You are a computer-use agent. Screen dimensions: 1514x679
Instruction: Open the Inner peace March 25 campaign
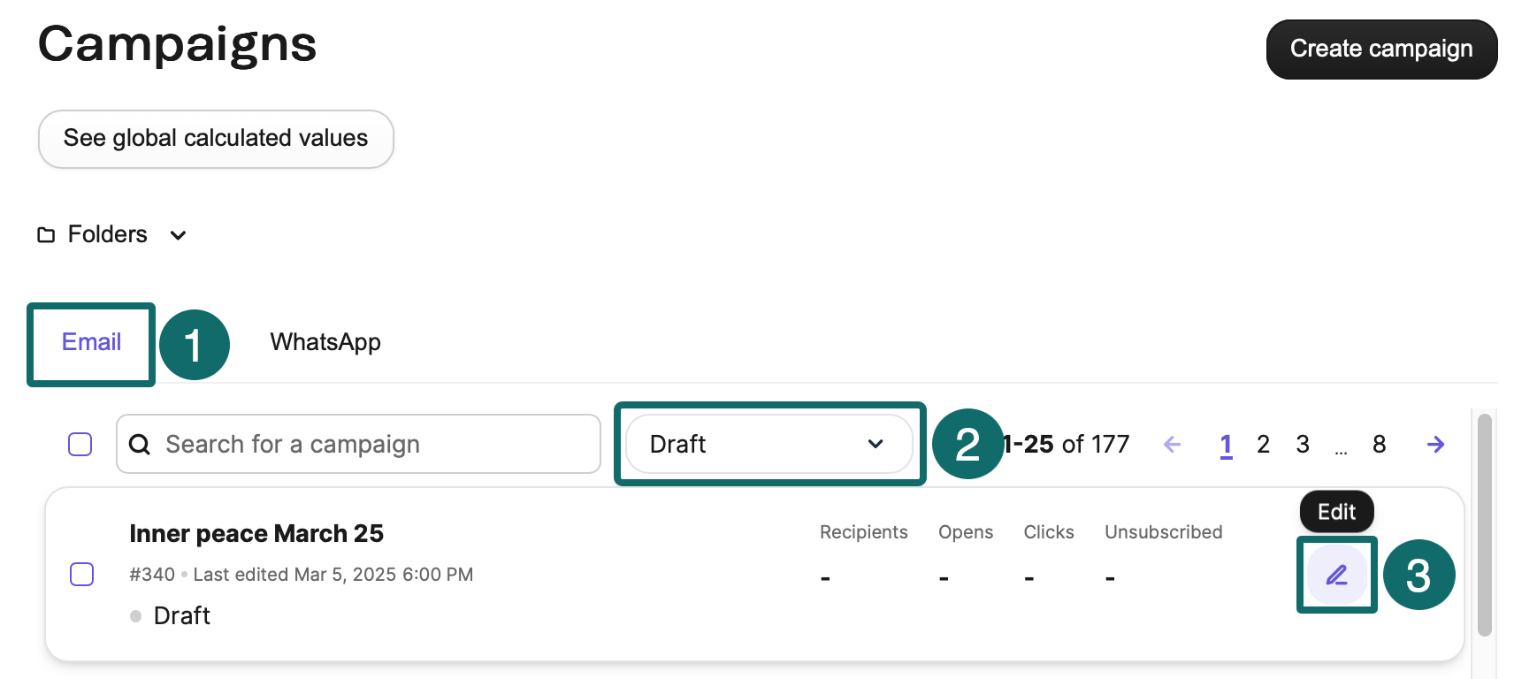(256, 534)
